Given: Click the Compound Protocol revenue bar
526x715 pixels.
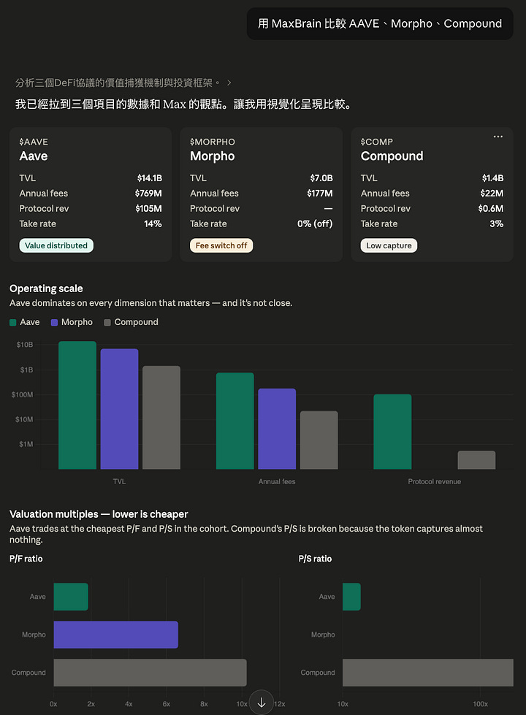Looking at the screenshot, I should point(477,460).
